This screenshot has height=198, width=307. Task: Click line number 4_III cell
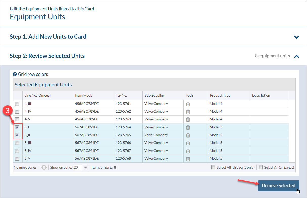(48, 104)
